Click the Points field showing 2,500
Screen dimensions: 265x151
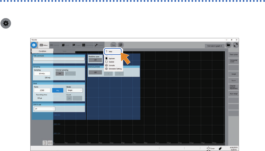click(x=42, y=90)
